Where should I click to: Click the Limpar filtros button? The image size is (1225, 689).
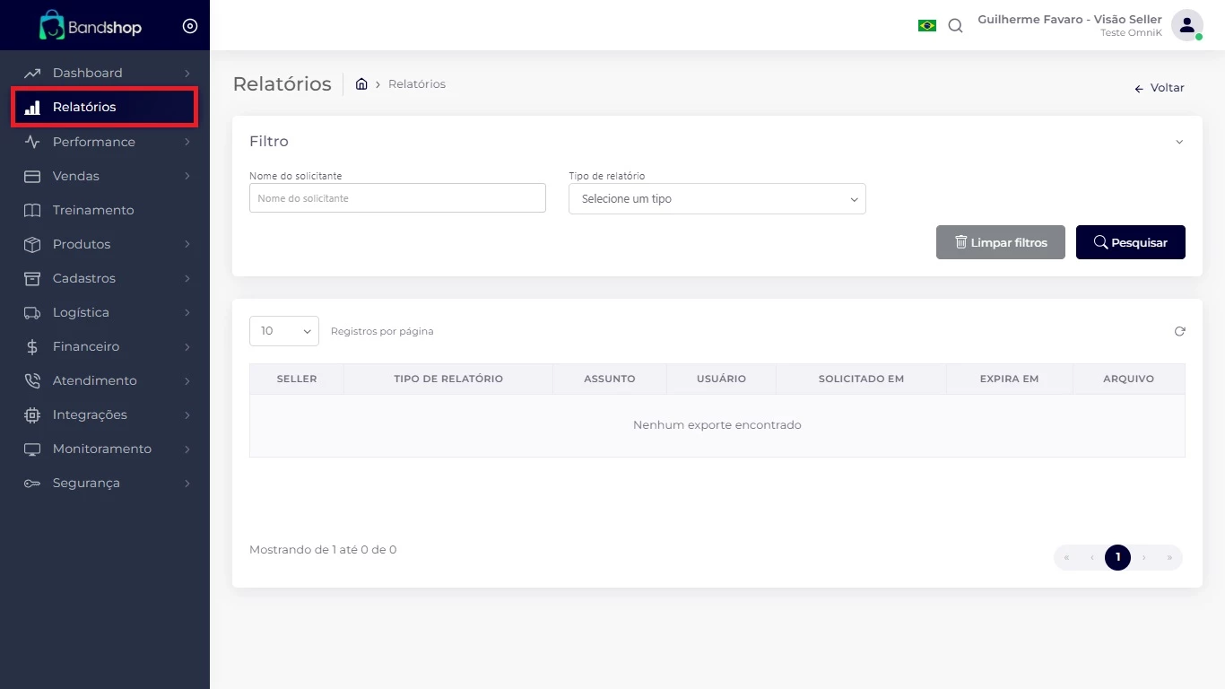click(x=1000, y=242)
